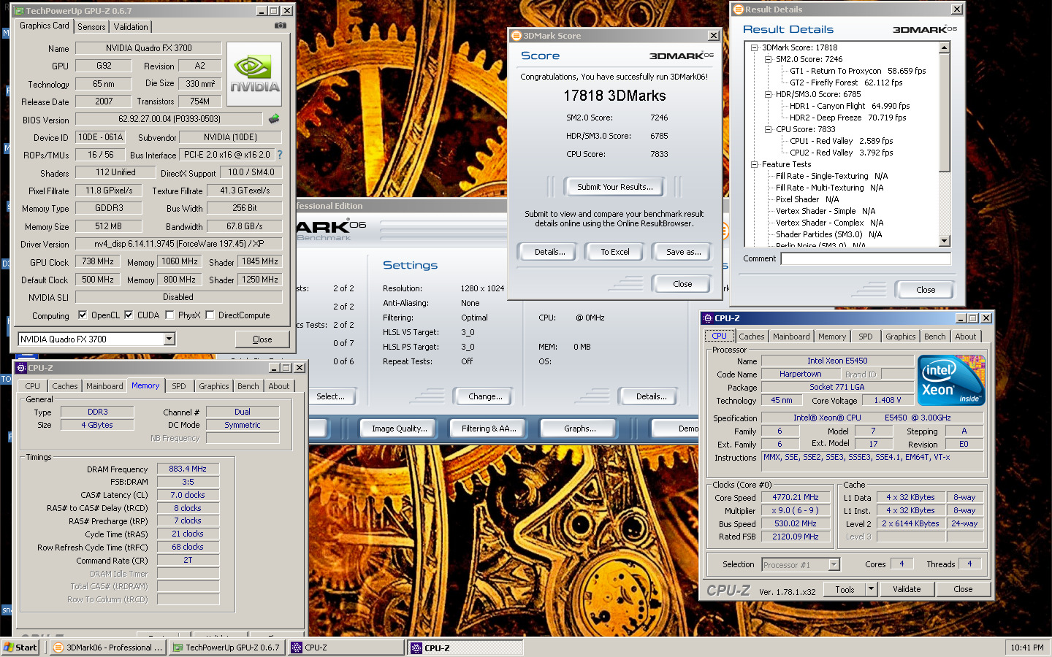Click the Core Speed 4770.21 MHz value

pyautogui.click(x=795, y=497)
